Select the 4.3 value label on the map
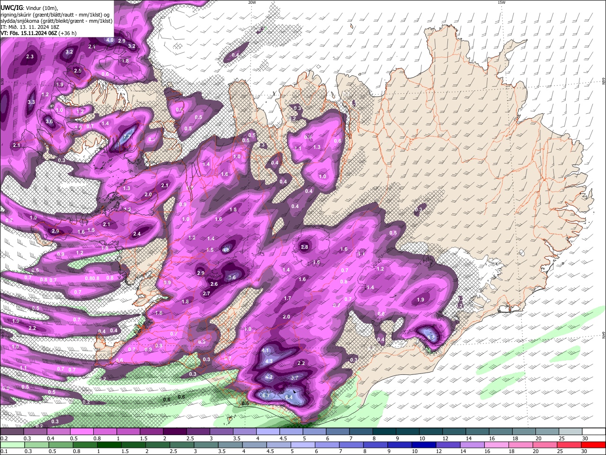Image resolution: width=606 pixels, height=455 pixels. pos(269,361)
